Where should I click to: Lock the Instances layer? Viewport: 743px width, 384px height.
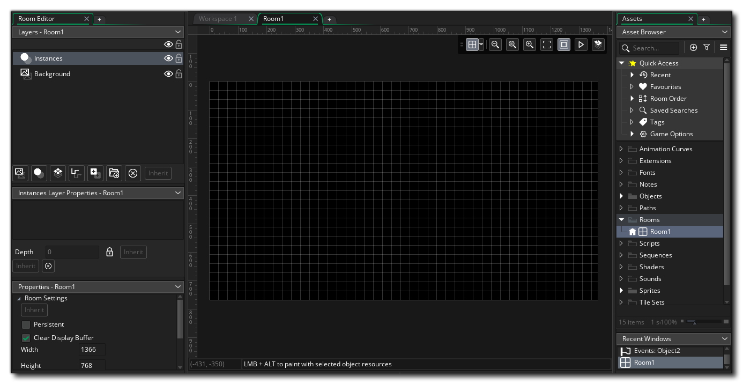(179, 58)
